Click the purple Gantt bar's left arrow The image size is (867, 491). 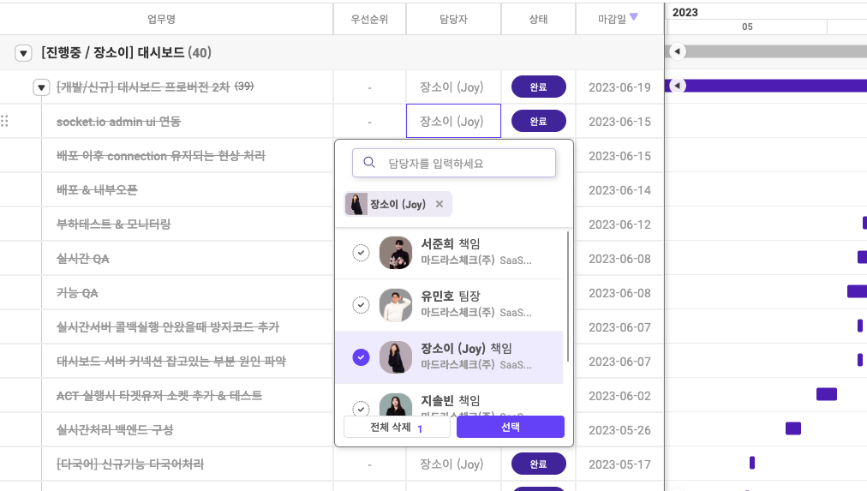click(678, 86)
